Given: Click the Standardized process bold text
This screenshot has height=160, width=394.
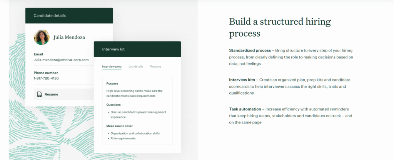Looking at the screenshot, I should coord(250,50).
